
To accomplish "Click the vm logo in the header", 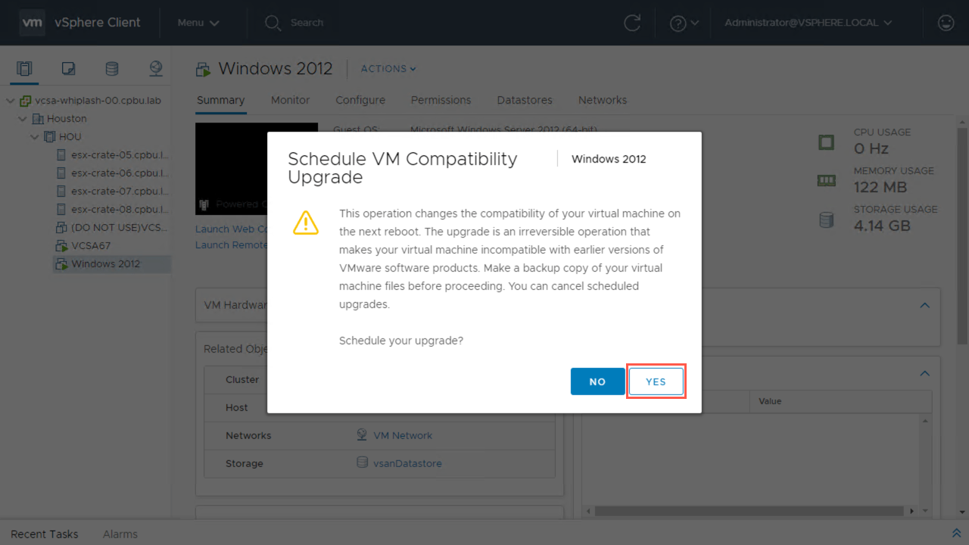I will pyautogui.click(x=33, y=23).
